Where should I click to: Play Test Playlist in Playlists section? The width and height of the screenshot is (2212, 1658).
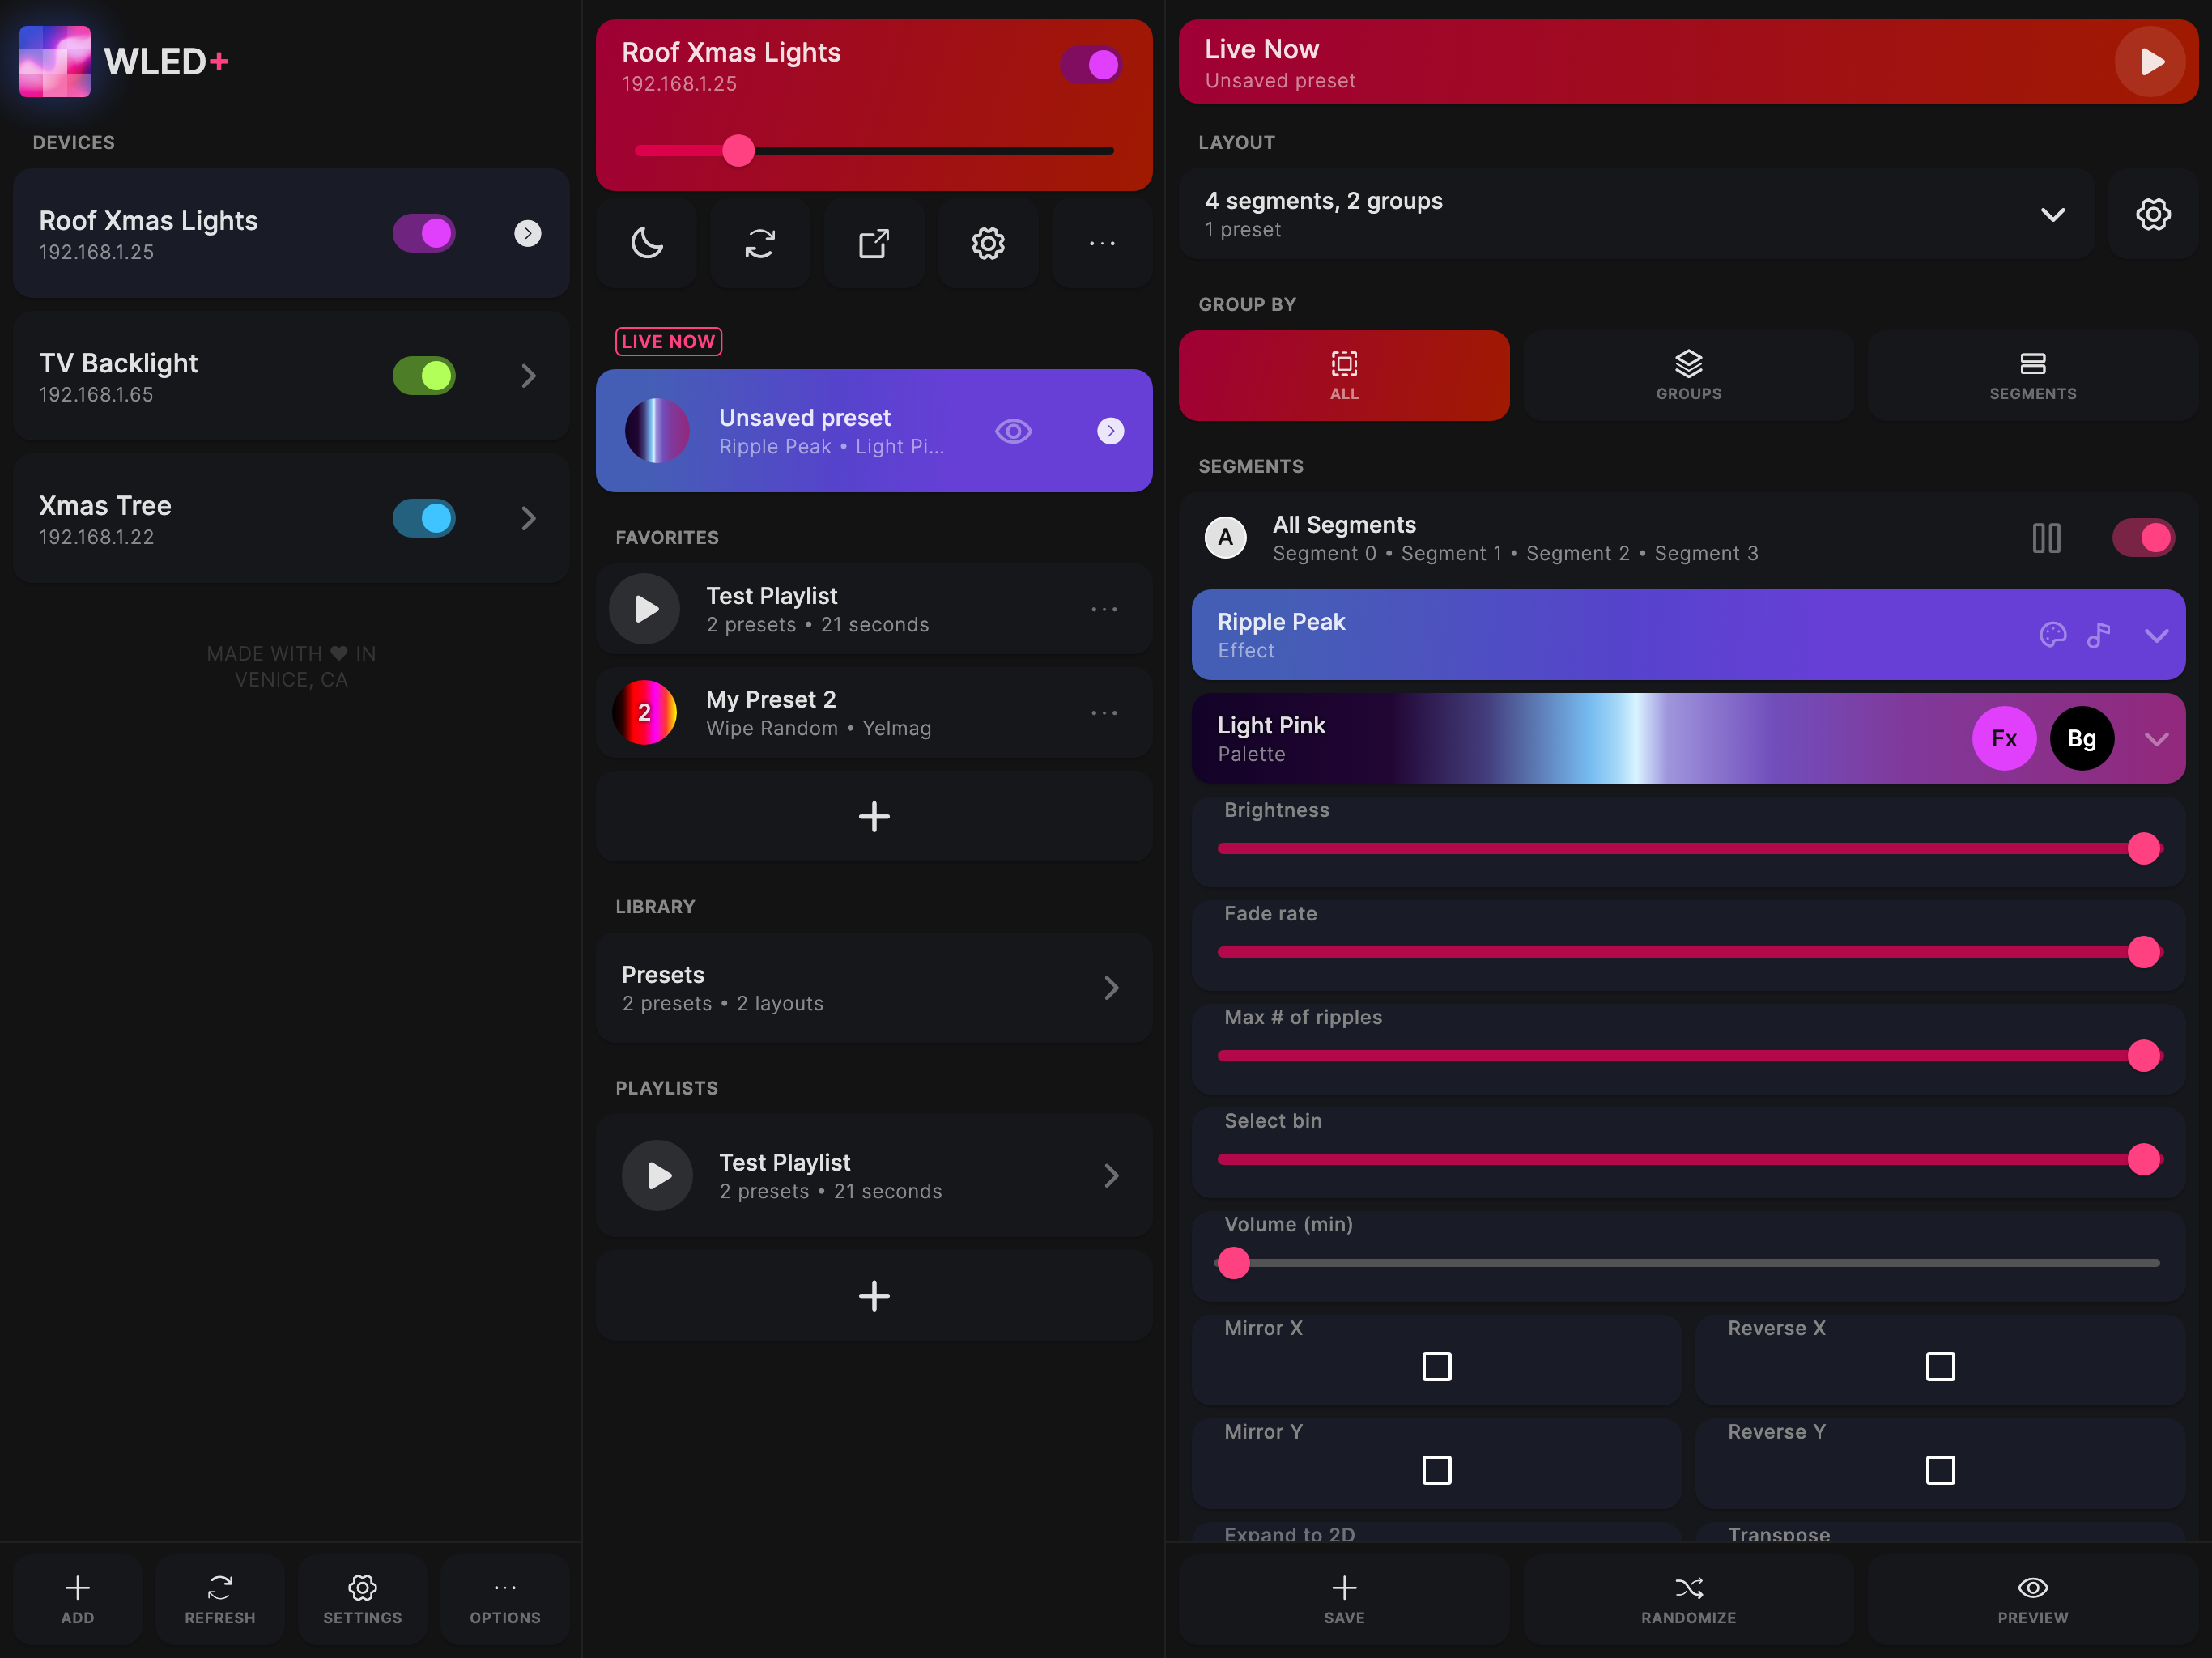(x=658, y=1176)
